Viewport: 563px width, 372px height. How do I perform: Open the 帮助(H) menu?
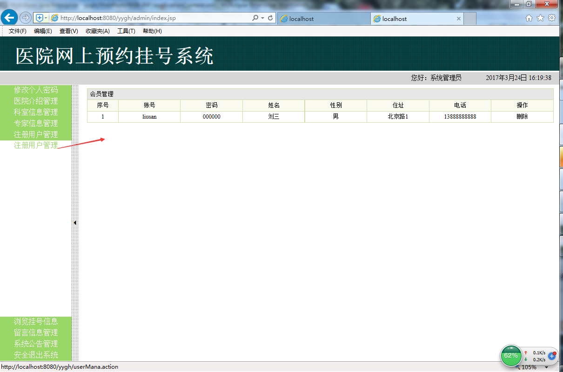click(152, 31)
